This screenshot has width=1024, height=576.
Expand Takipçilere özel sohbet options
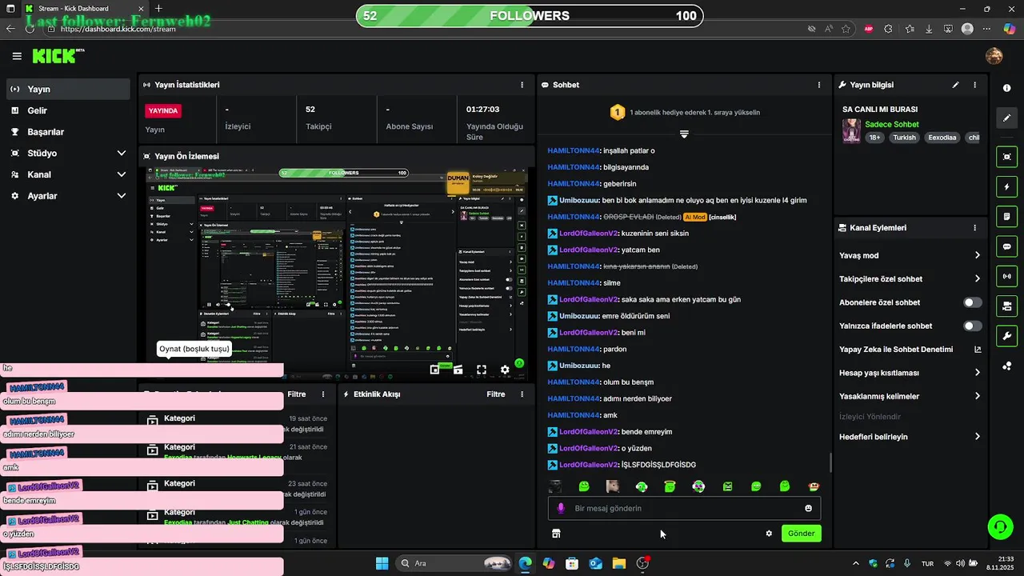tap(978, 278)
